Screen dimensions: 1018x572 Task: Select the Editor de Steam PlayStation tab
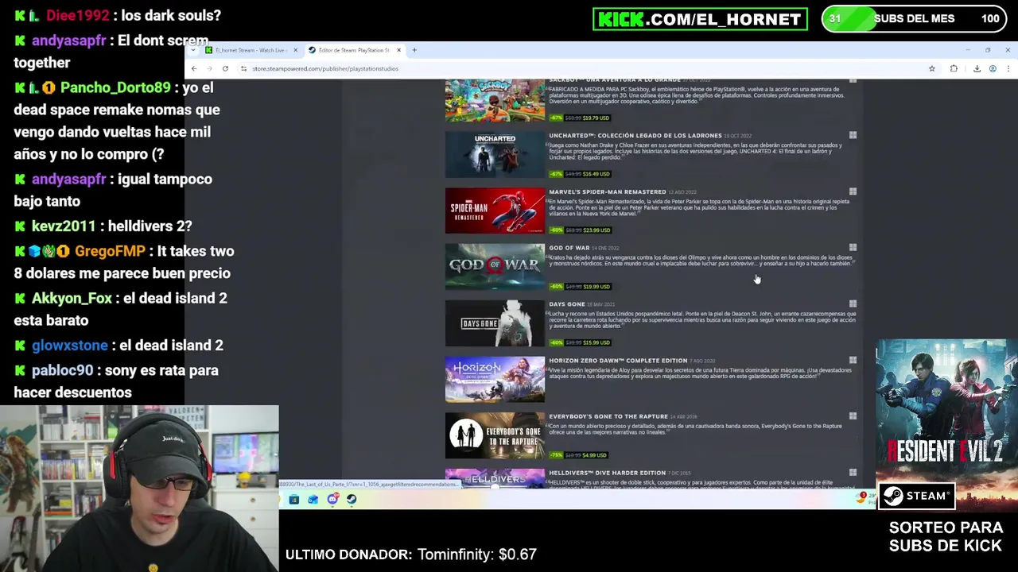pos(355,50)
